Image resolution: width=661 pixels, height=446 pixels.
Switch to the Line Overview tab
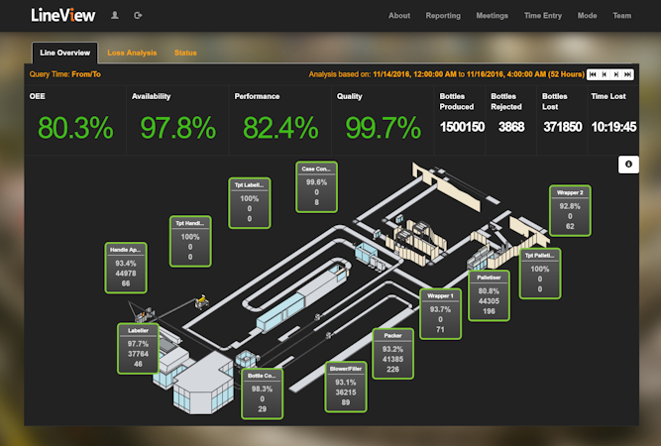[65, 53]
